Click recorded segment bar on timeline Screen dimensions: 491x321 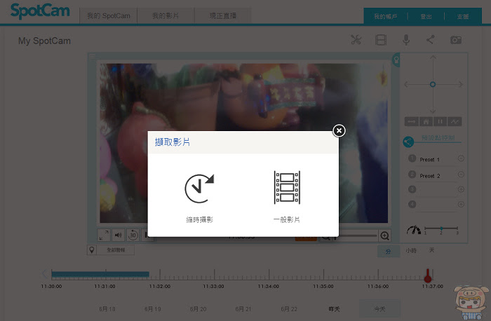point(100,275)
